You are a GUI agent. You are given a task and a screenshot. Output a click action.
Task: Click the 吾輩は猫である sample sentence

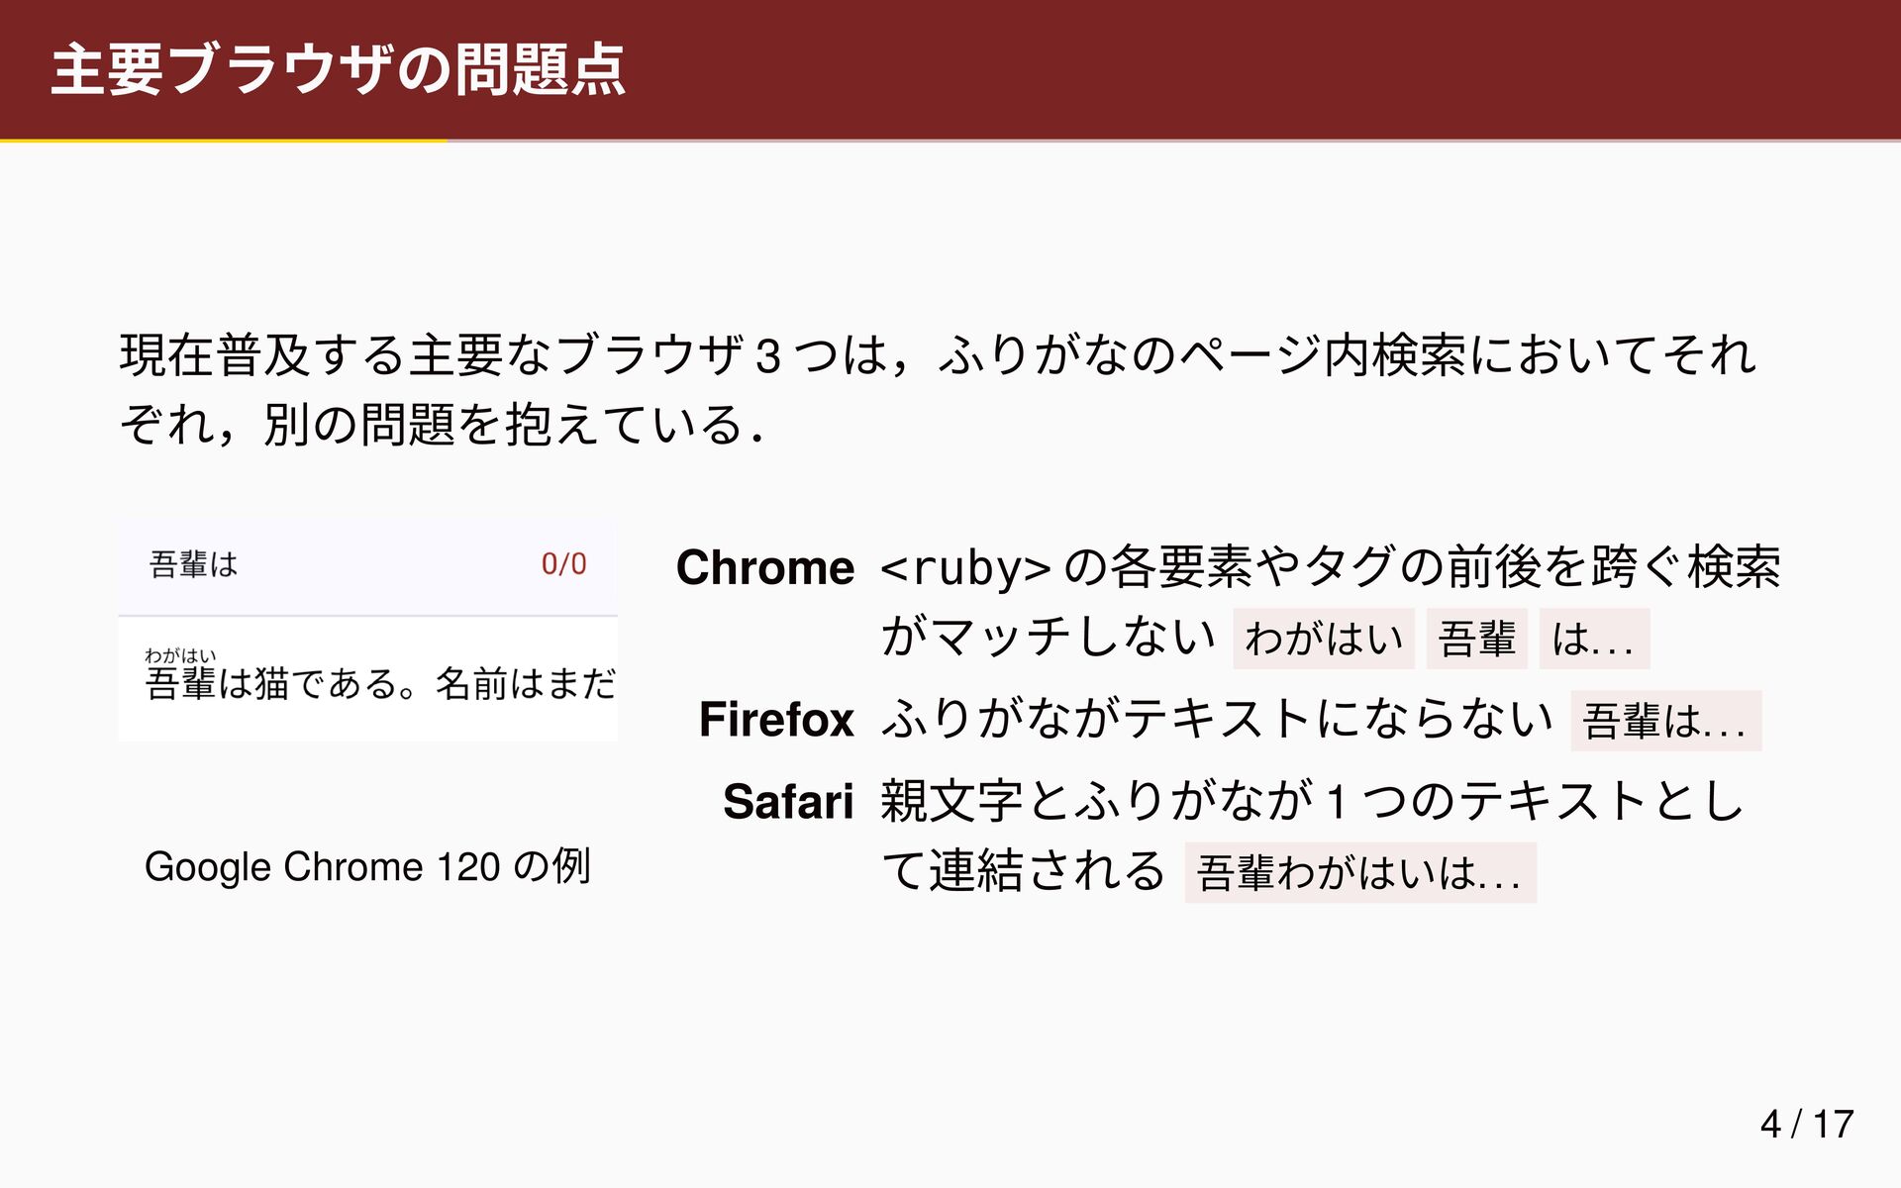tap(380, 684)
